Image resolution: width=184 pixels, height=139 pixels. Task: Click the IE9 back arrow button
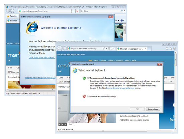tap(60, 48)
